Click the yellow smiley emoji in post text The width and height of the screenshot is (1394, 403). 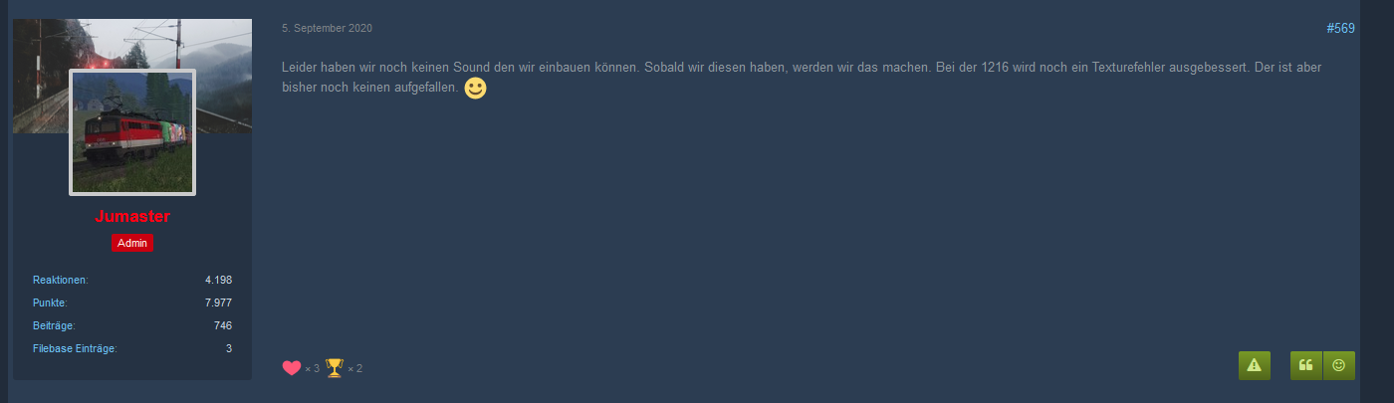click(476, 89)
